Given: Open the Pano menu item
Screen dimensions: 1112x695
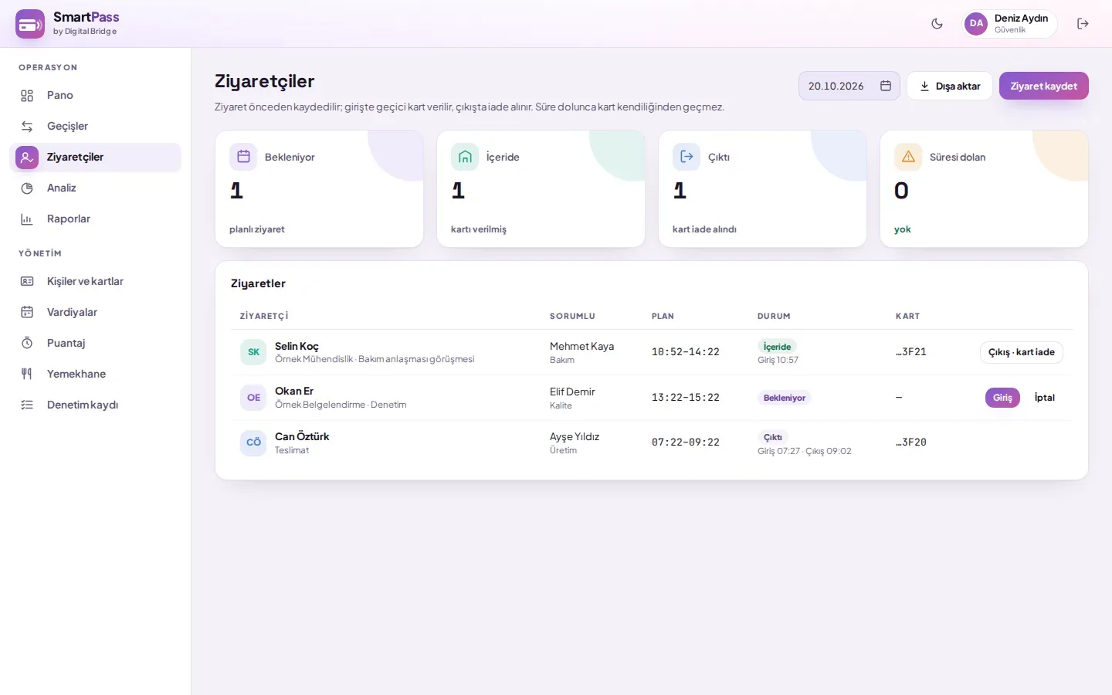Looking at the screenshot, I should (95, 96).
